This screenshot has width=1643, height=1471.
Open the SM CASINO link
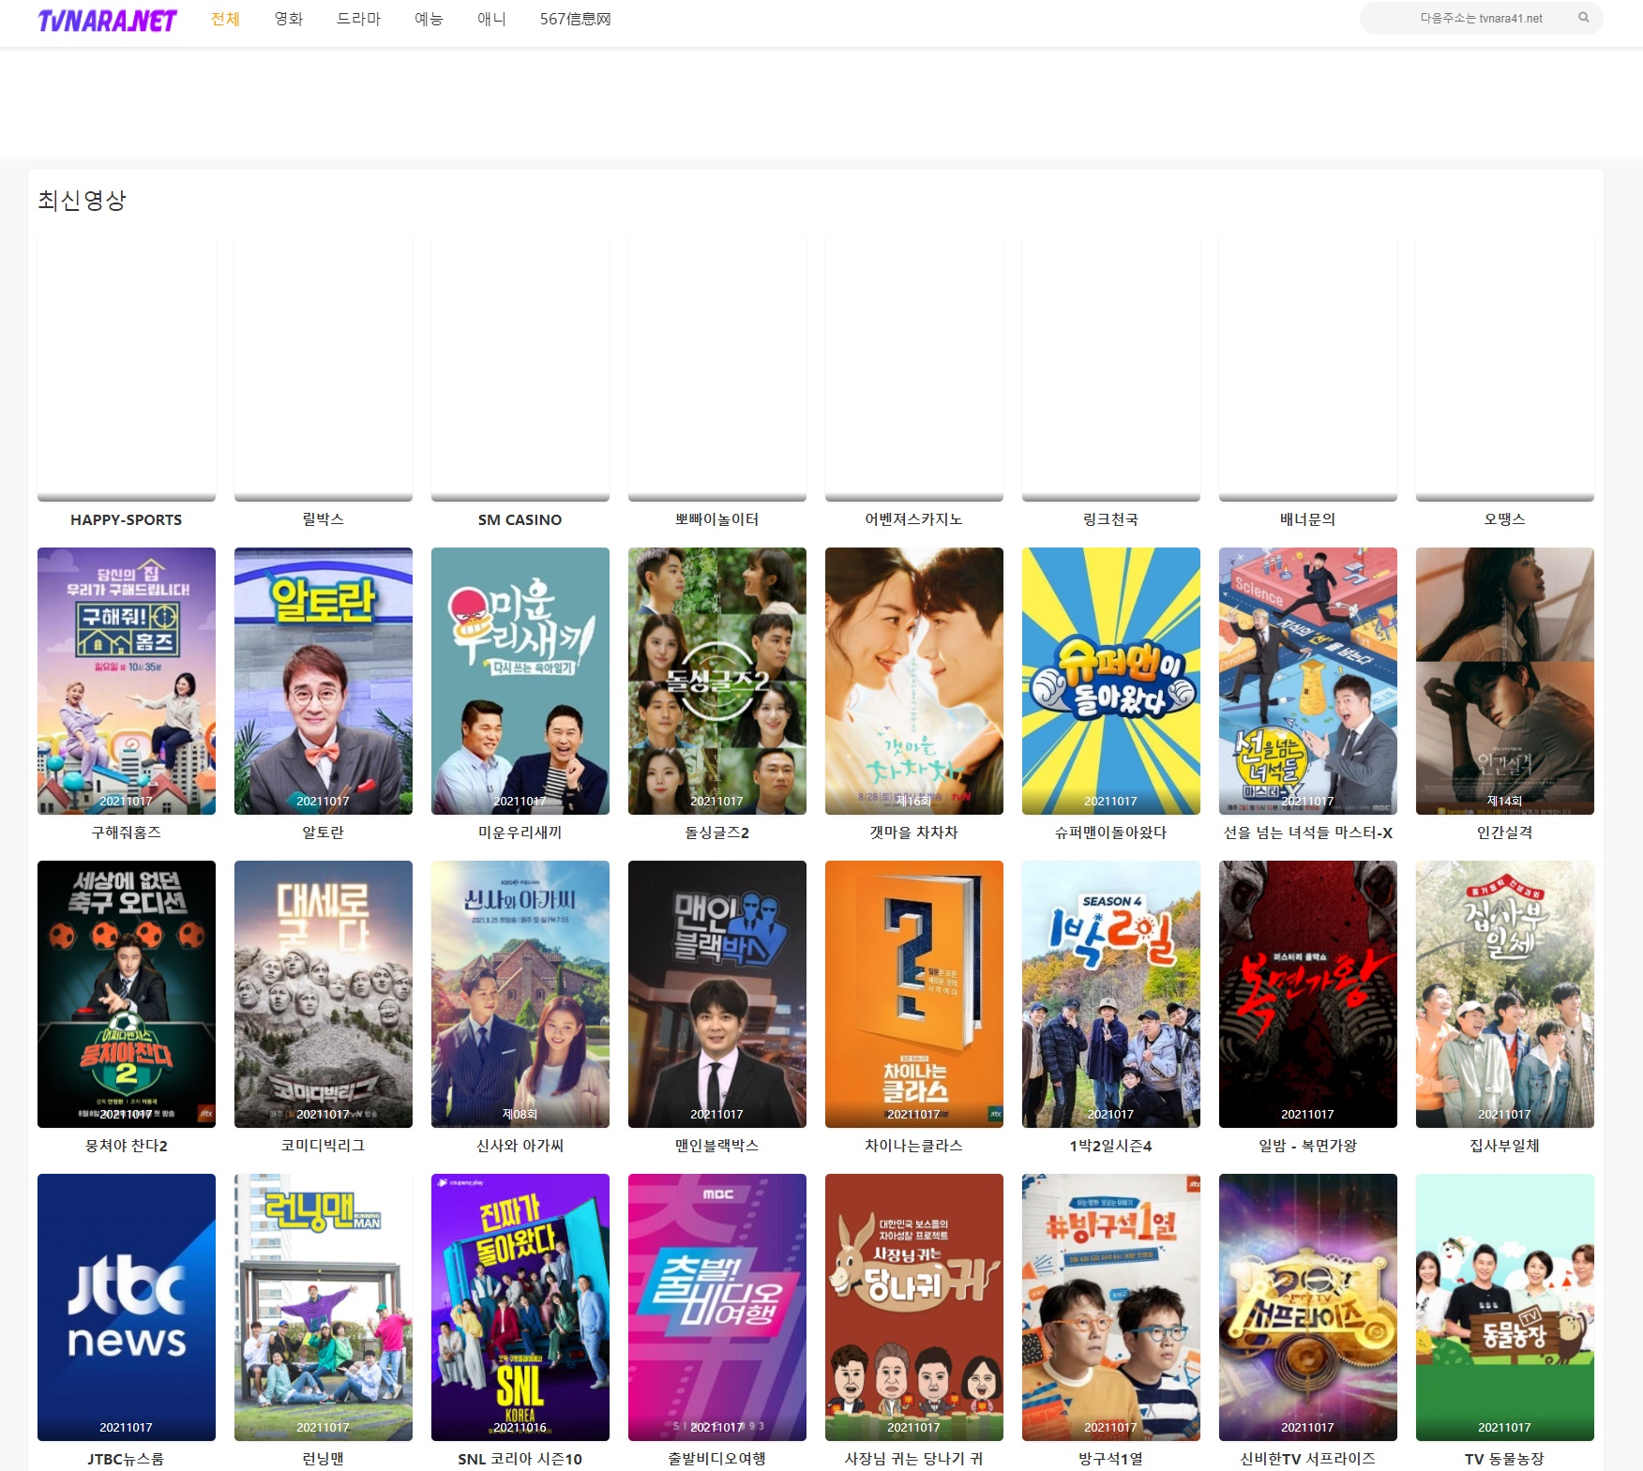tap(520, 519)
